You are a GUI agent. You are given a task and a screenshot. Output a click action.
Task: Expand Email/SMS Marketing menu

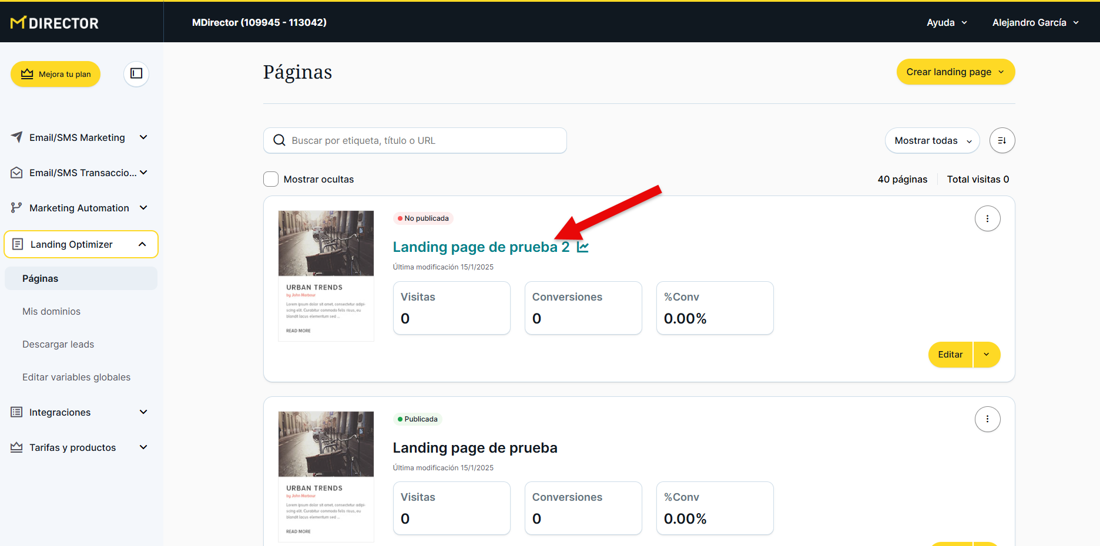143,137
